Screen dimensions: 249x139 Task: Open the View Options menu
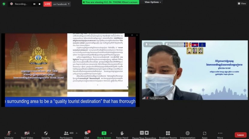tap(153, 2)
